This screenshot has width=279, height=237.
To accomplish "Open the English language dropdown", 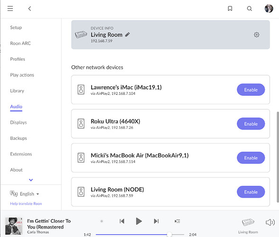I will 29,194.
